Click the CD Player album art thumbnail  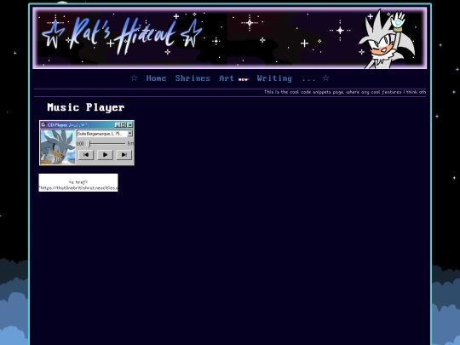(x=58, y=147)
